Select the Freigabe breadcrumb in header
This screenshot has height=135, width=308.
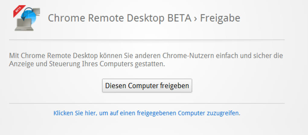click(220, 18)
